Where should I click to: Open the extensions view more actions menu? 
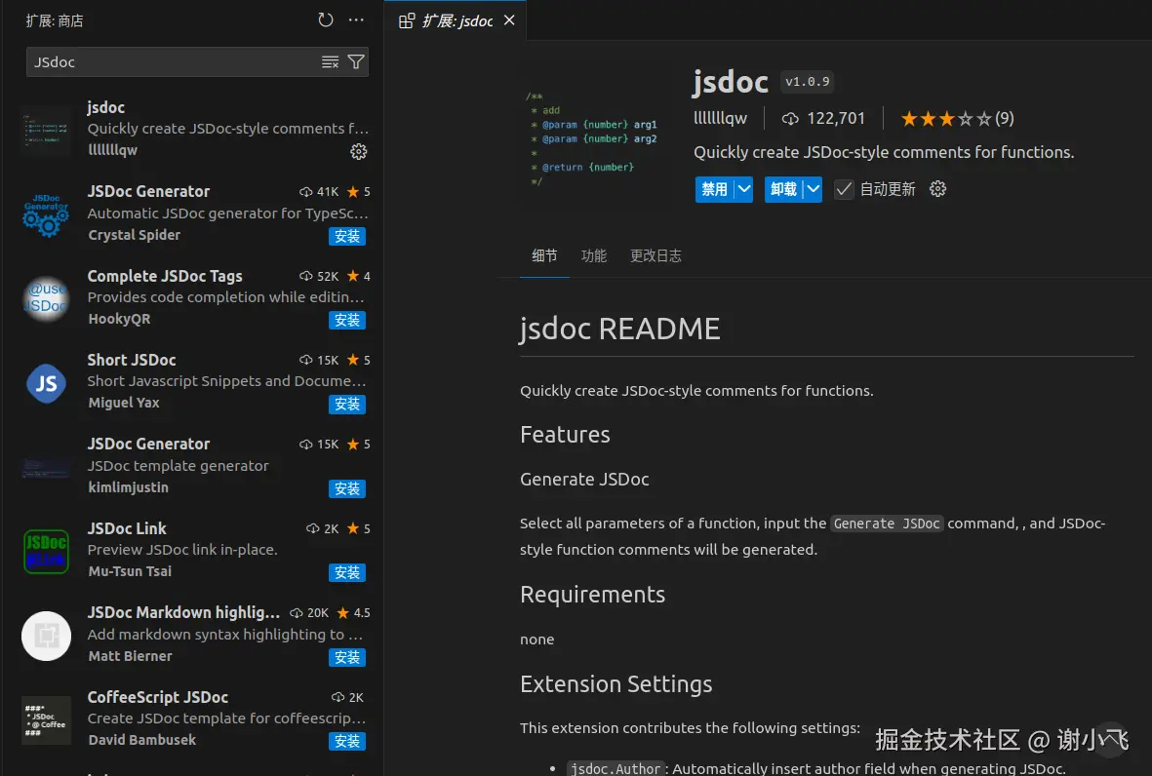356,19
